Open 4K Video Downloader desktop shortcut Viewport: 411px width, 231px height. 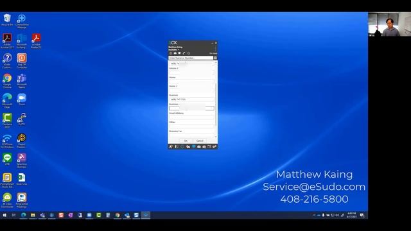[7, 200]
